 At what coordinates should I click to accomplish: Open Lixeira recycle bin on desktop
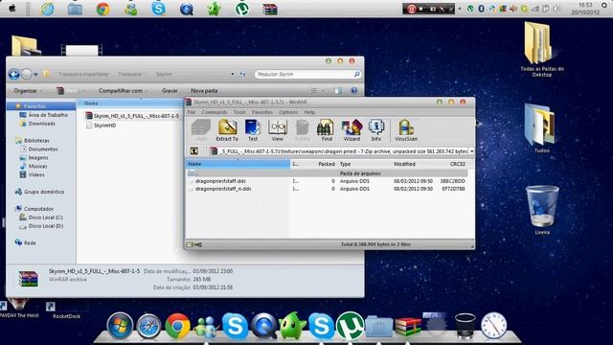click(542, 210)
